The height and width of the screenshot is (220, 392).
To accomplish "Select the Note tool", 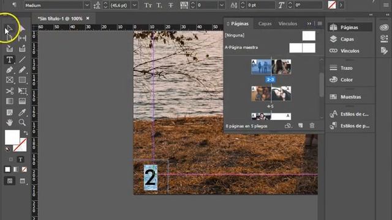I will [10, 112].
